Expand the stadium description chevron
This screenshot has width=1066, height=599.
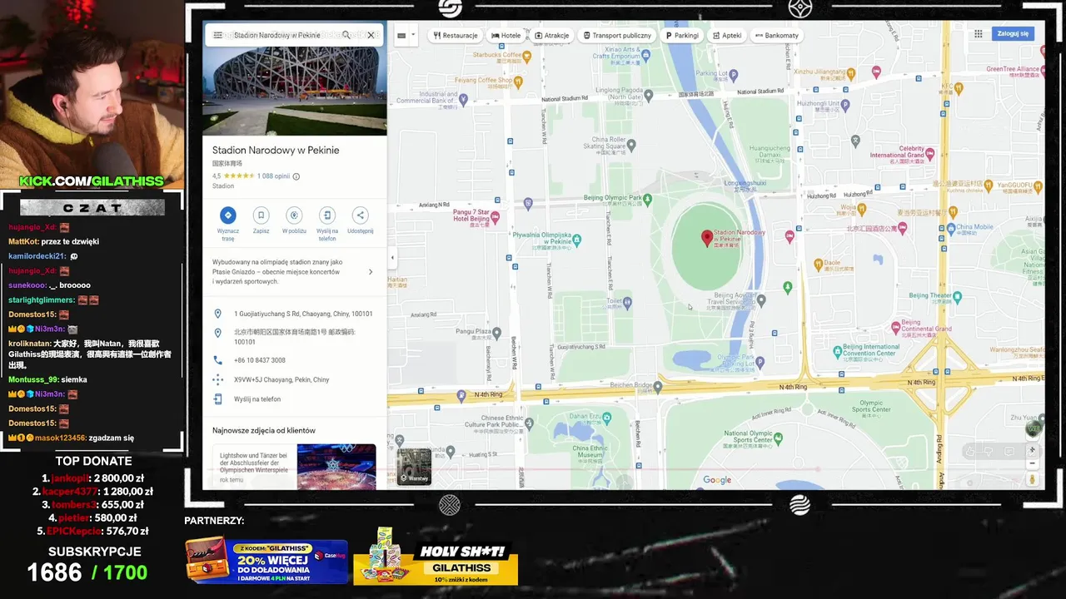pos(371,272)
